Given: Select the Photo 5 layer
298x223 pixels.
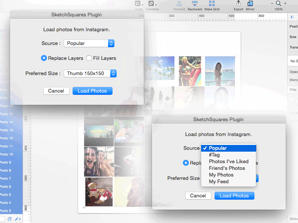Looking at the screenshot, I should (12, 194).
